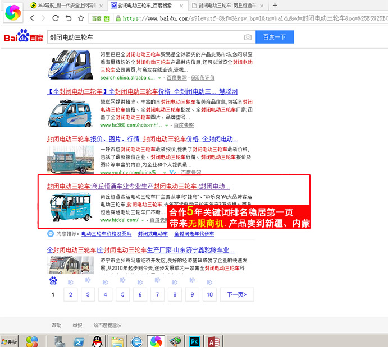This screenshot has height=347, width=388.
Task: Click the browser address bar URL
Action: 255,18
